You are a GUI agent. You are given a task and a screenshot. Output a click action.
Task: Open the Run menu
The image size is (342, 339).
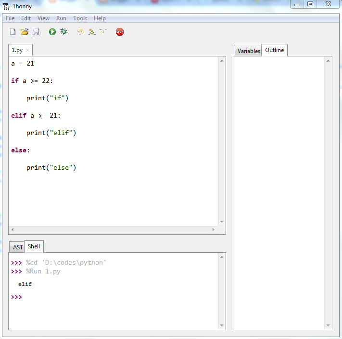[x=61, y=18]
